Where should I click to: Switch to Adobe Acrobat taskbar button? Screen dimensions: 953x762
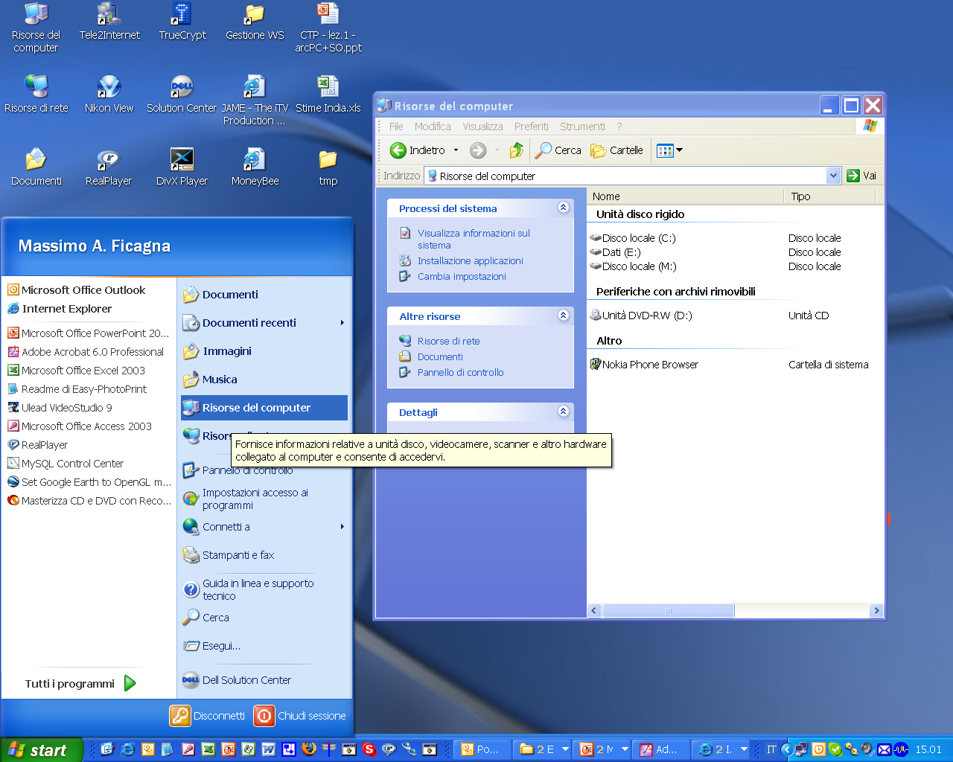coord(660,749)
